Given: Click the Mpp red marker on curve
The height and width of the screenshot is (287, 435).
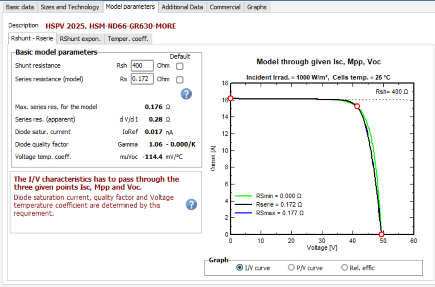Looking at the screenshot, I should pyautogui.click(x=357, y=106).
